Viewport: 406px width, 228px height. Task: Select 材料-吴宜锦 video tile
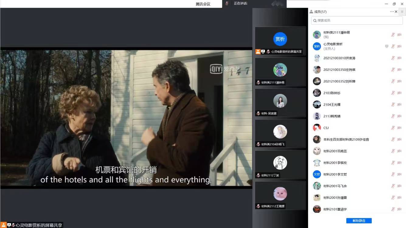[x=280, y=102]
